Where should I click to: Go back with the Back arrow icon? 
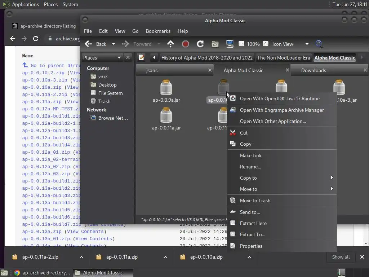tap(89, 44)
